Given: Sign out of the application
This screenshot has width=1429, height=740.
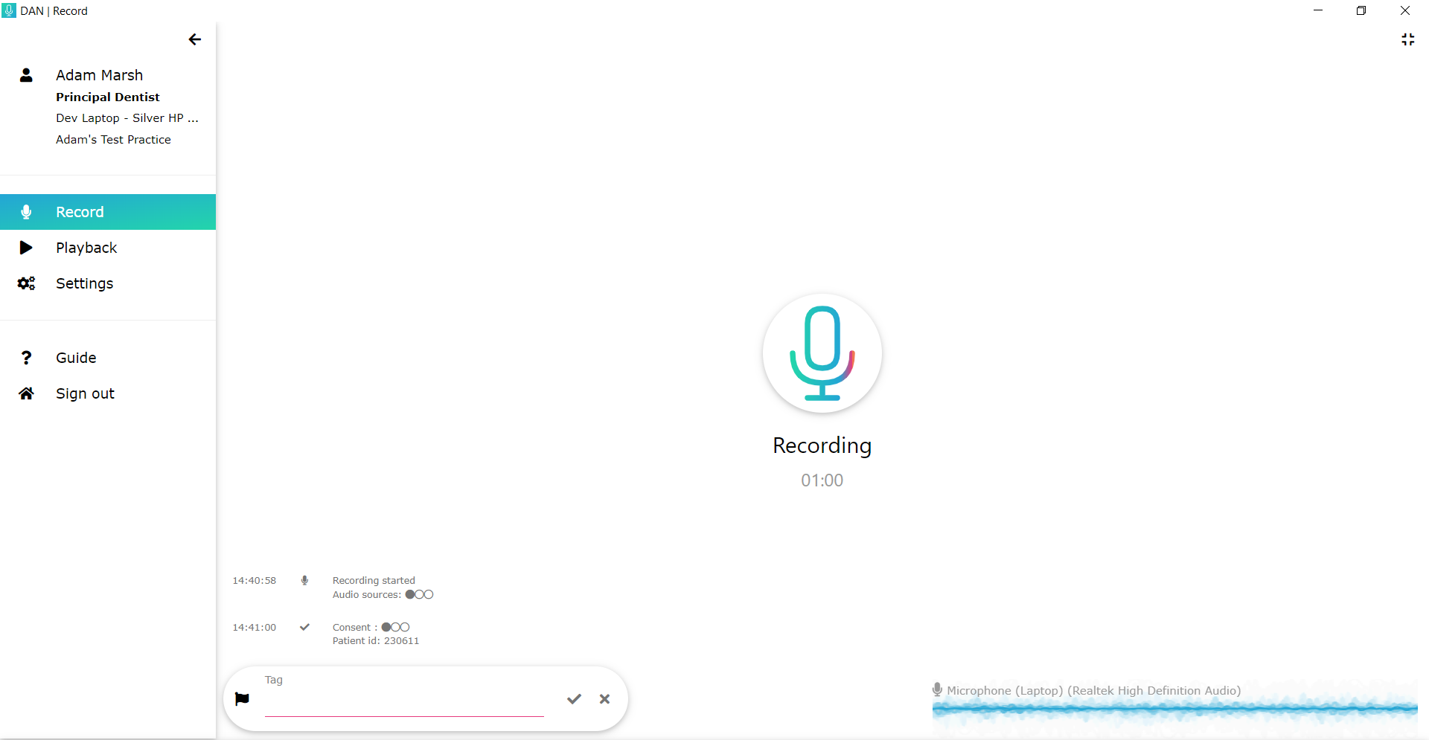Looking at the screenshot, I should click(x=85, y=393).
